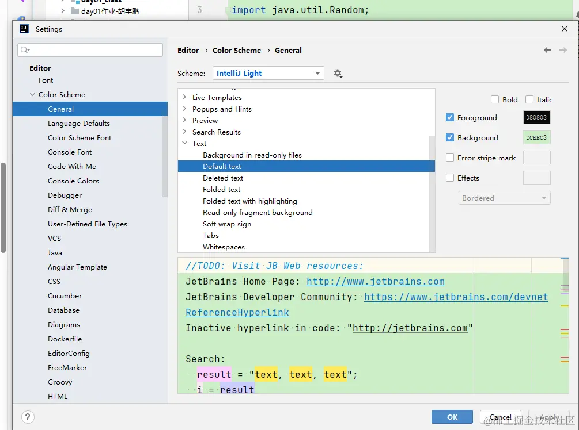The height and width of the screenshot is (430, 579).
Task: Select General in the sidebar
Action: pyautogui.click(x=90, y=109)
